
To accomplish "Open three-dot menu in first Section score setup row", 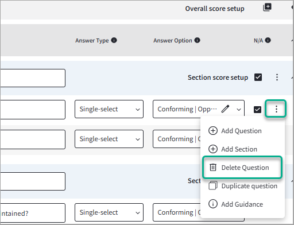I will tap(277, 77).
